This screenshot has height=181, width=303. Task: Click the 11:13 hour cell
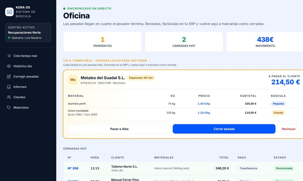coord(95,168)
